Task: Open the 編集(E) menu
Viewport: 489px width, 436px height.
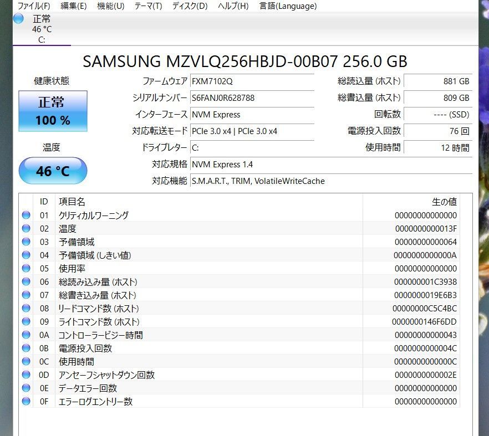Action: [x=74, y=6]
